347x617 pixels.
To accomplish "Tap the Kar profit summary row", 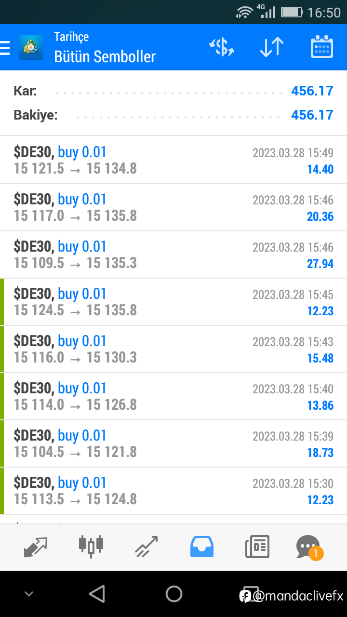I will [173, 91].
